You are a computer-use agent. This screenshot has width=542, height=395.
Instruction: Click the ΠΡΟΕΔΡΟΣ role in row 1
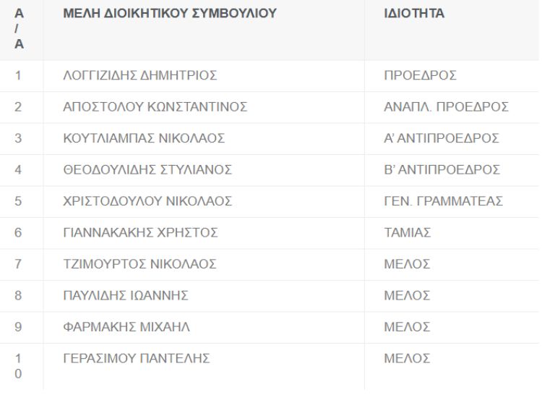(x=421, y=76)
